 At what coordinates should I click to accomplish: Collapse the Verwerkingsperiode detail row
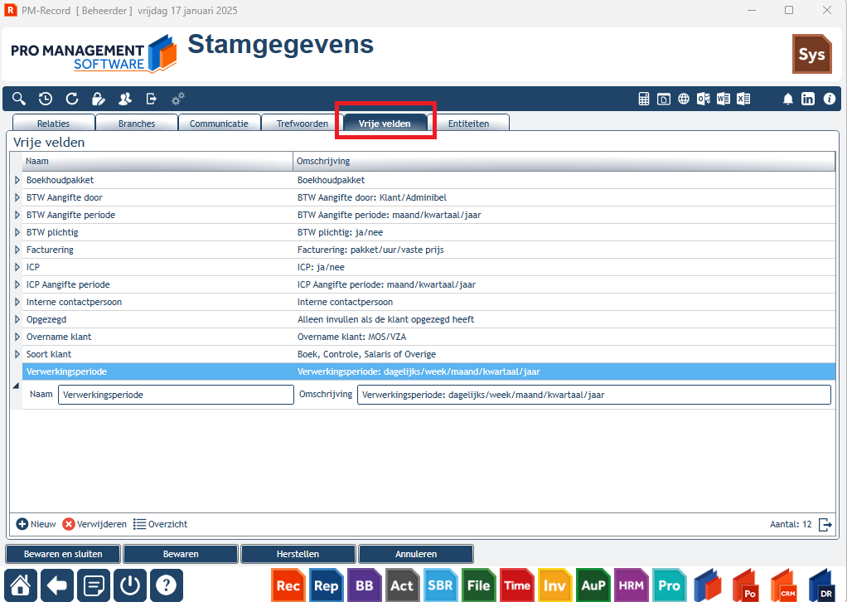pyautogui.click(x=17, y=386)
